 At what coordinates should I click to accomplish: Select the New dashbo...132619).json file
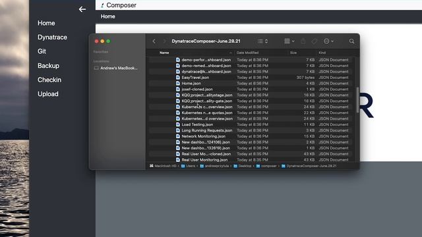pos(206,148)
